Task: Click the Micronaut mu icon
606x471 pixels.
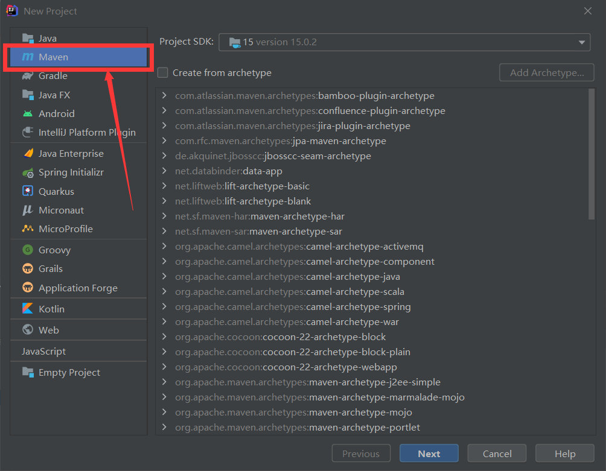Action: click(28, 210)
